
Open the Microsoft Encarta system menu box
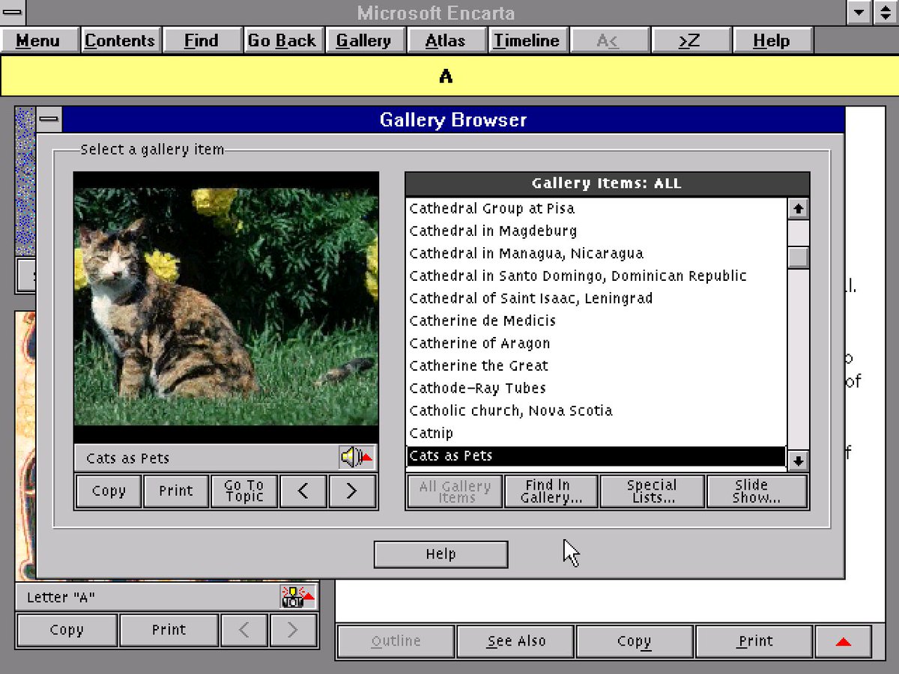pos(13,12)
